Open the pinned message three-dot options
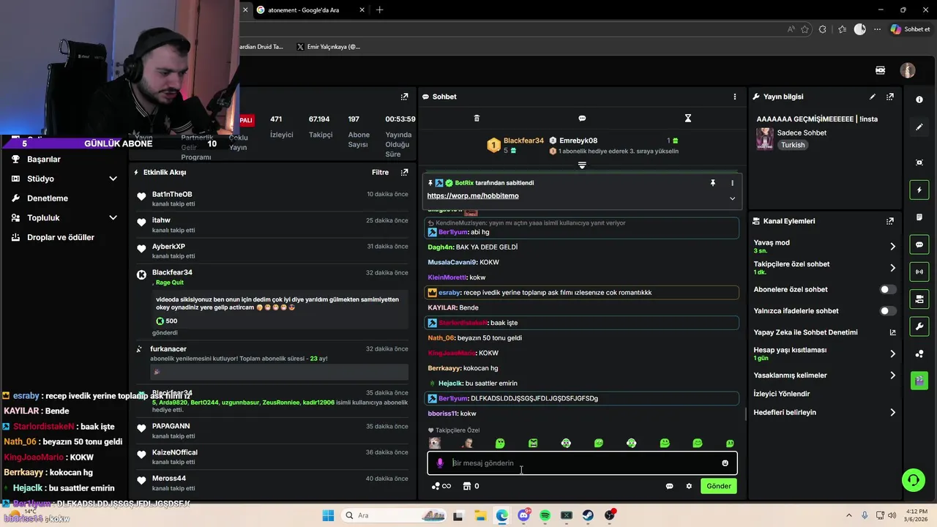Viewport: 937px width, 527px height. 732,183
